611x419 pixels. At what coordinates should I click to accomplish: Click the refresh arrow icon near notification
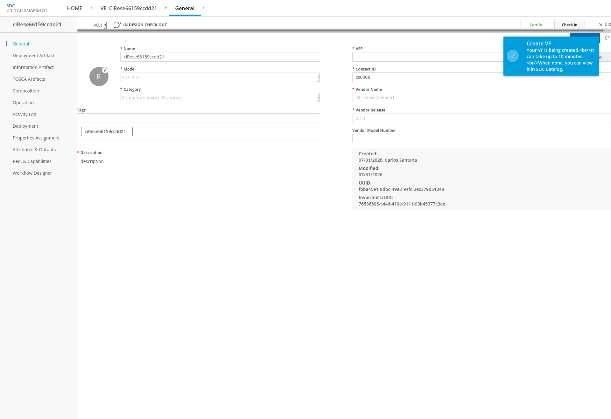point(607,38)
